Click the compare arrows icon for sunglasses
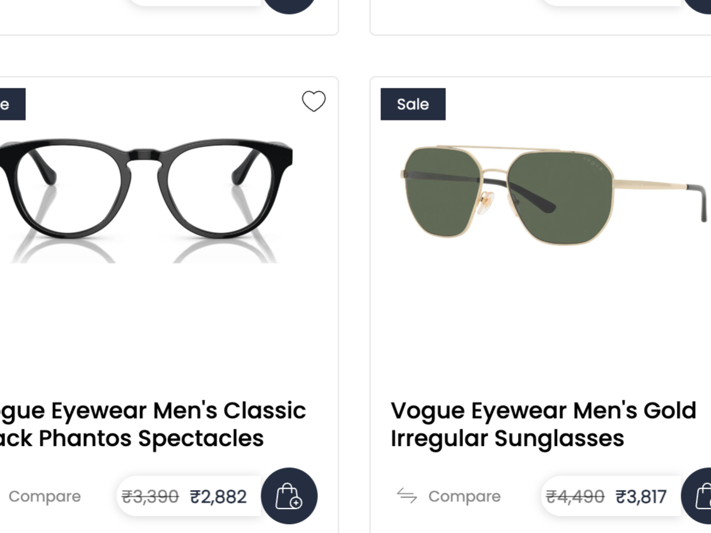711x533 pixels. (x=407, y=496)
